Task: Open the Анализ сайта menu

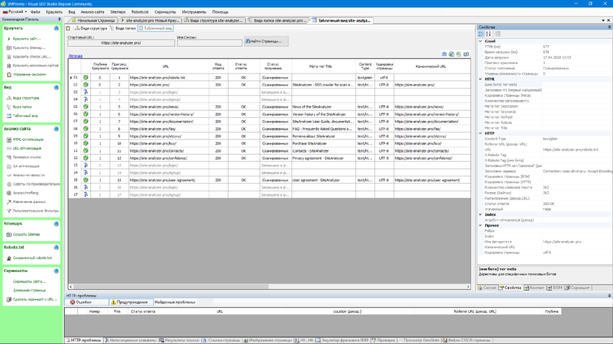Action: [92, 12]
